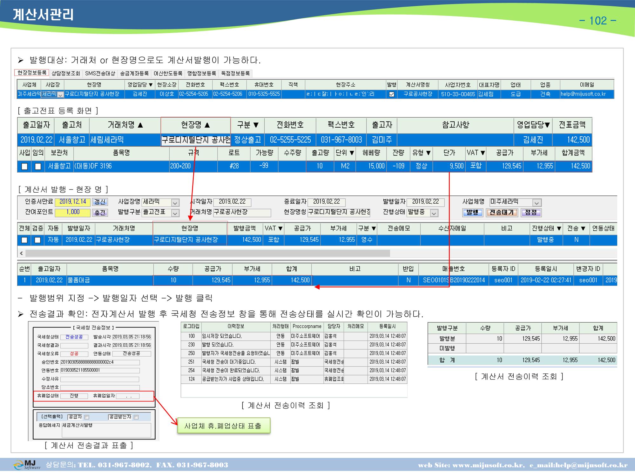This screenshot has width=635, height=476.
Task: Click the 승인번호 field in 국세청 전송정보
Action: click(100, 362)
